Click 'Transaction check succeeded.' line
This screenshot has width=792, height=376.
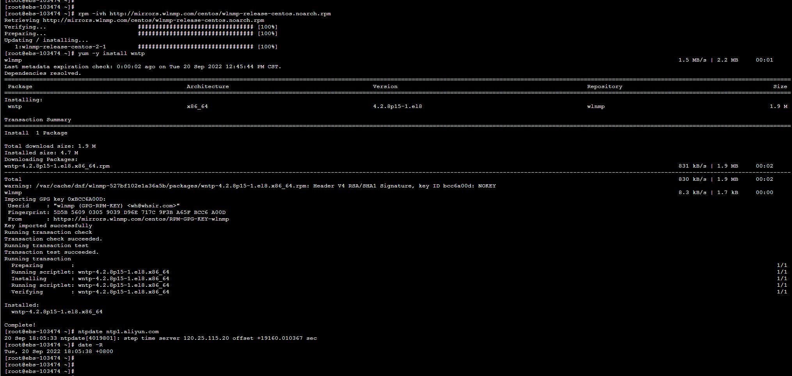[53, 239]
